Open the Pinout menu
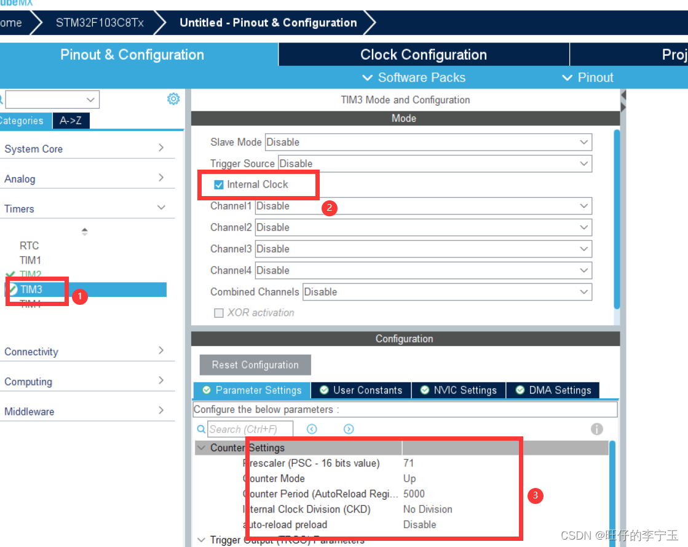 pos(588,77)
